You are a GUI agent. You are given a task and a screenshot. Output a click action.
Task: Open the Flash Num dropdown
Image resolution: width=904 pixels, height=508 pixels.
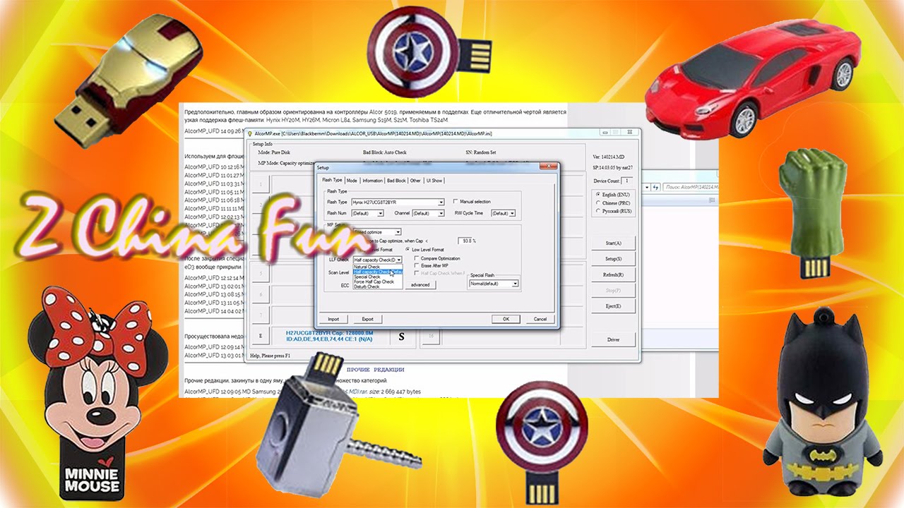381,213
